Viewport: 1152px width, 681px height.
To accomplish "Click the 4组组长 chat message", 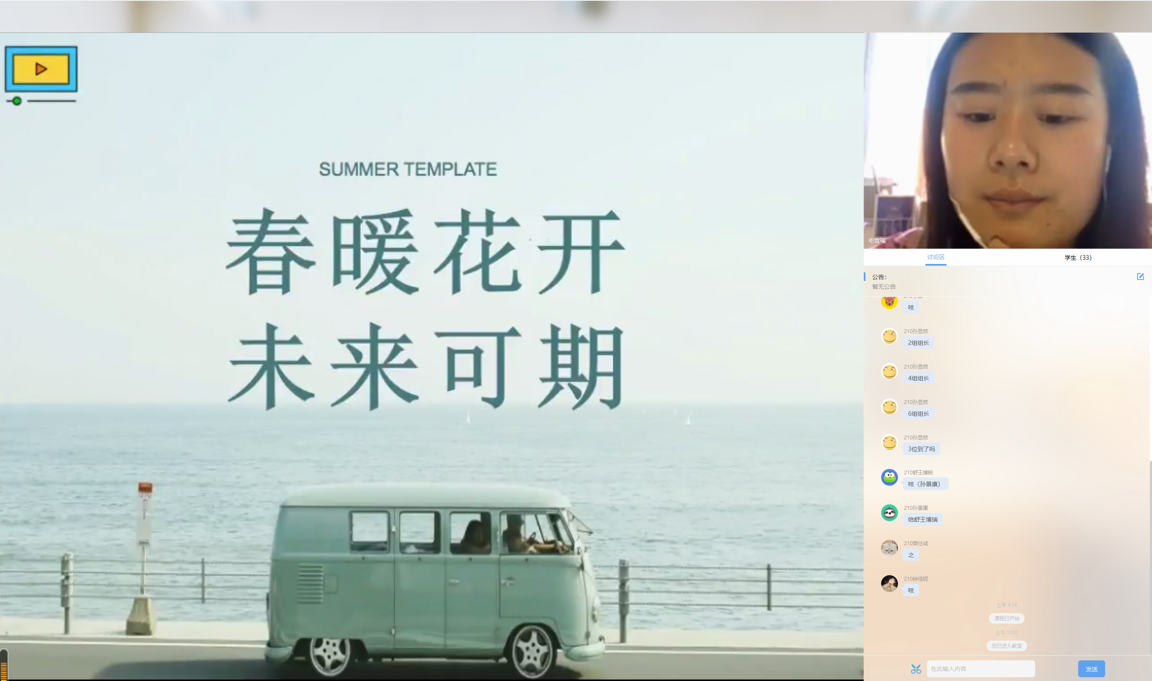I will (918, 378).
